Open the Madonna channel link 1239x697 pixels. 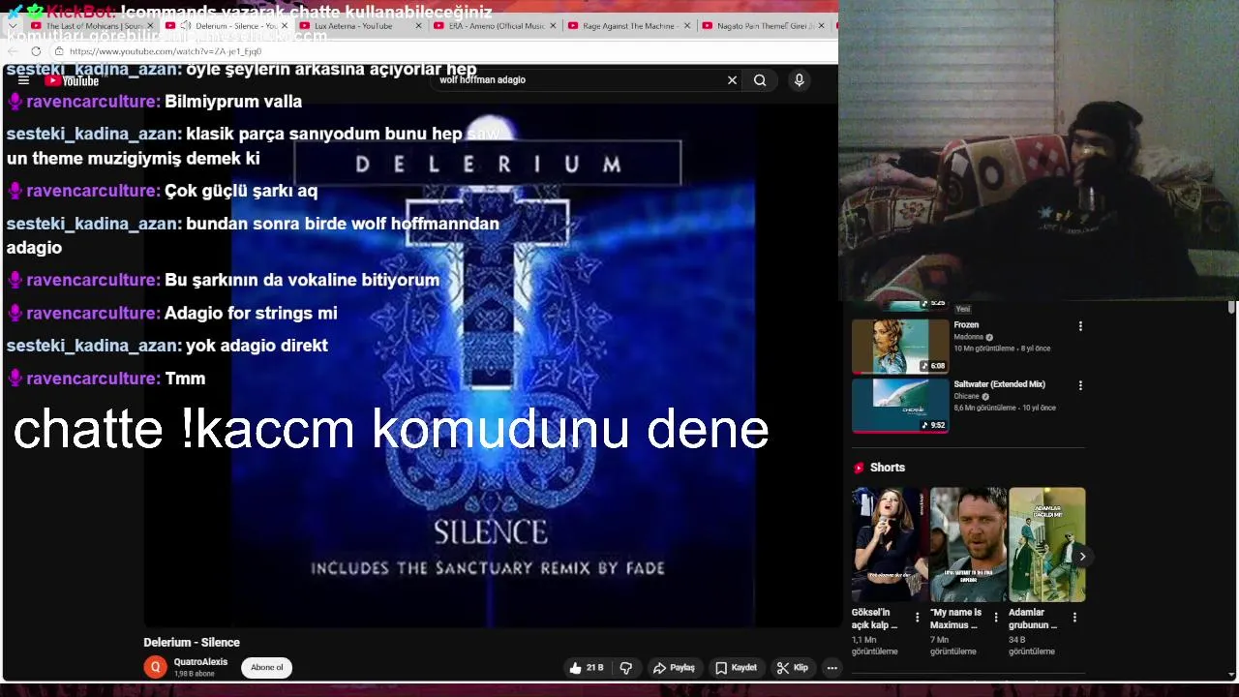point(968,337)
